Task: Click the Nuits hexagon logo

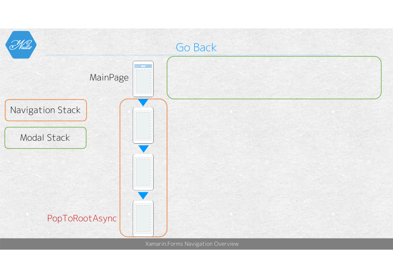Action: point(21,45)
